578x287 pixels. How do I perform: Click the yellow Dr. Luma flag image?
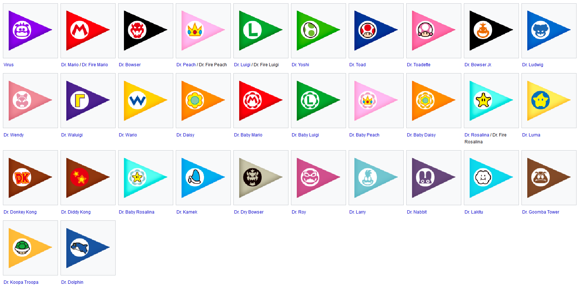pyautogui.click(x=549, y=101)
